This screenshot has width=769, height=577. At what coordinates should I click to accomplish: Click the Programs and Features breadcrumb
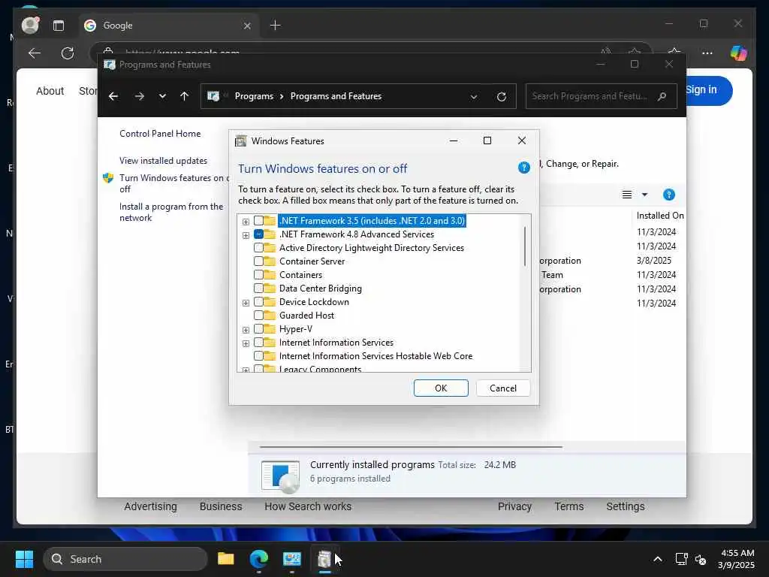336,96
